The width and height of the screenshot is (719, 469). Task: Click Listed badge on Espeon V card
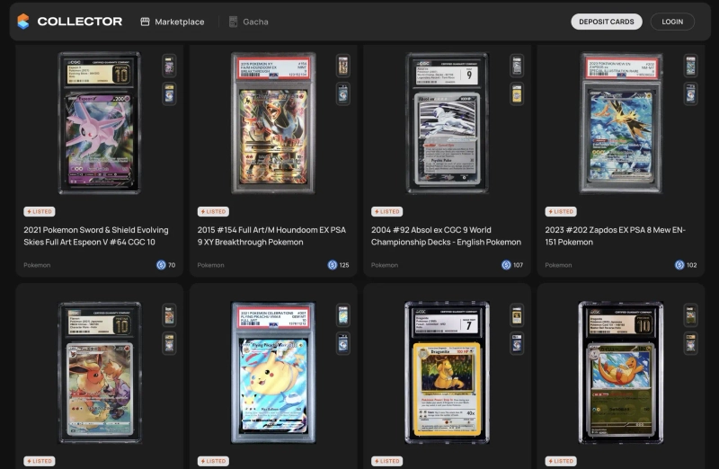click(40, 211)
